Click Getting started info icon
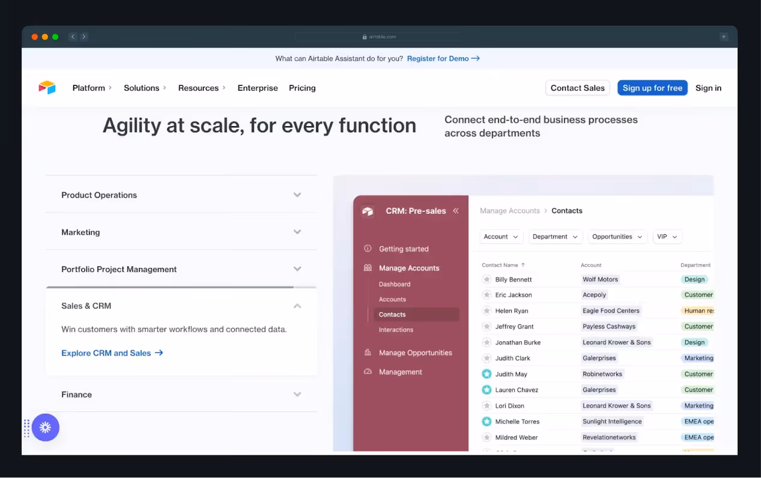 coord(368,249)
